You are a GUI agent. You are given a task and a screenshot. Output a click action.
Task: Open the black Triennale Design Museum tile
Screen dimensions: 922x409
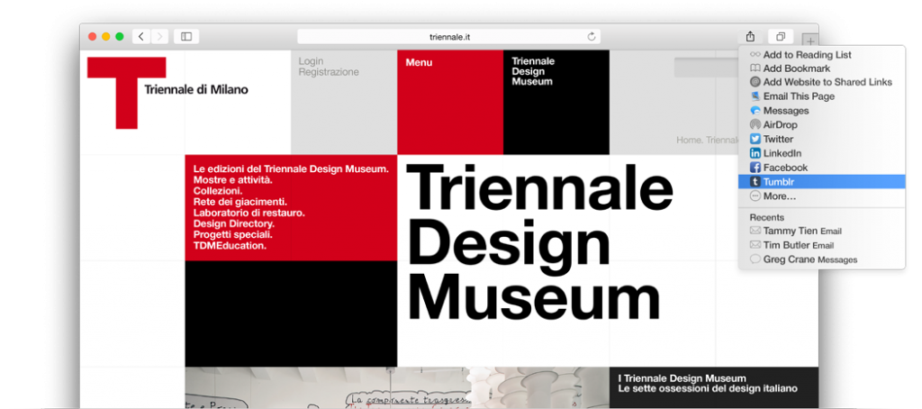pos(556,103)
